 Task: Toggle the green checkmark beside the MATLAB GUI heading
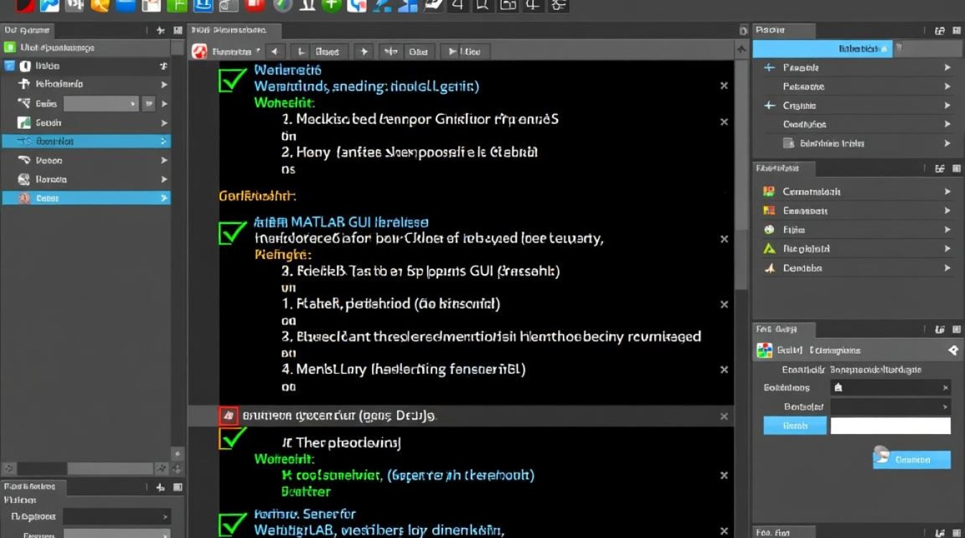click(x=232, y=232)
